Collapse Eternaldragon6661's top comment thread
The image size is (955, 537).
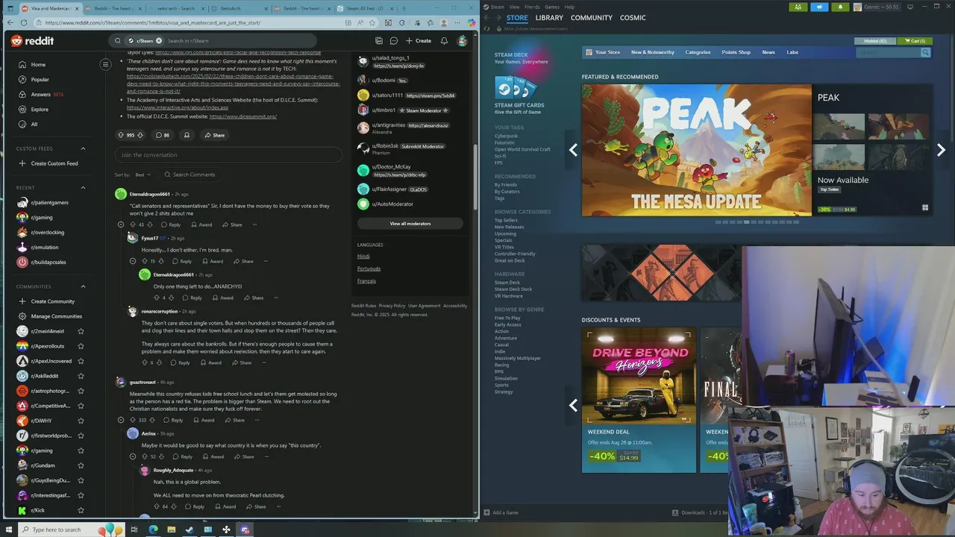coord(121,224)
